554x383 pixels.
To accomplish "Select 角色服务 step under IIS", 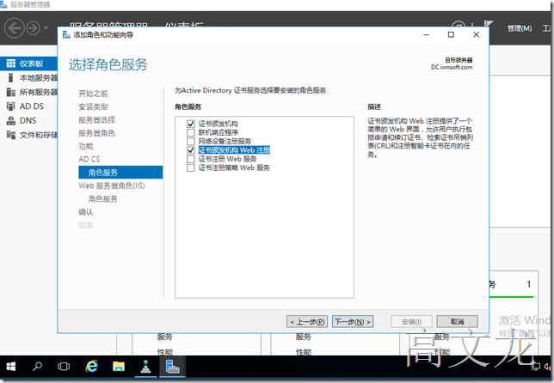I will coord(103,199).
